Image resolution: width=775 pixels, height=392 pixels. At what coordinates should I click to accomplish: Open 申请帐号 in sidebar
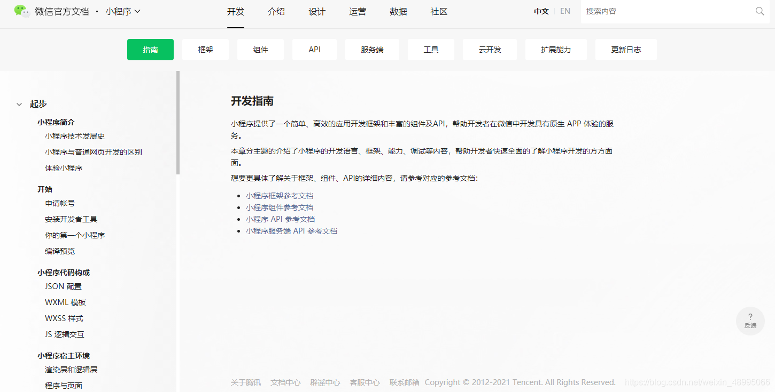pyautogui.click(x=60, y=203)
